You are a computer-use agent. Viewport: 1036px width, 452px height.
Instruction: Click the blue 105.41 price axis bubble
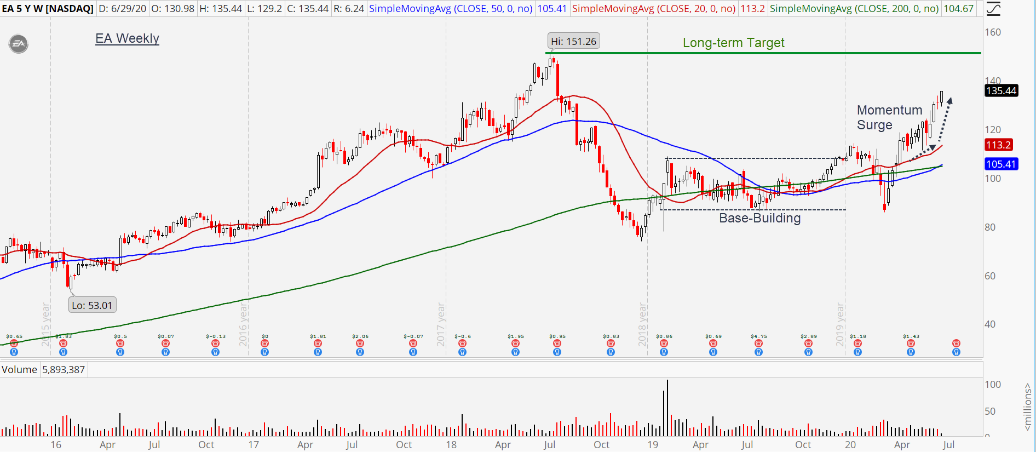[1002, 164]
